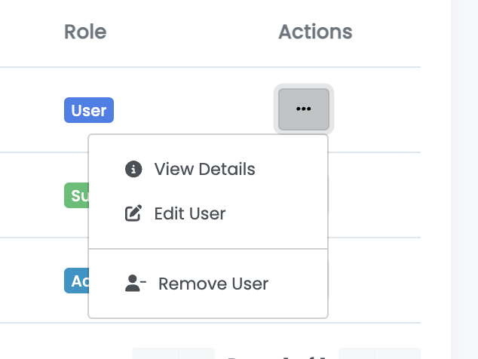
Task: Go to the next page in pagination
Action: pos(357,353)
